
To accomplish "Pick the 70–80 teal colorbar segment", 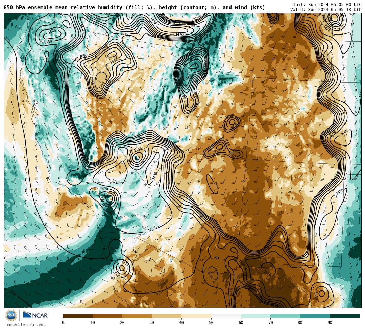I will coord(285,316).
